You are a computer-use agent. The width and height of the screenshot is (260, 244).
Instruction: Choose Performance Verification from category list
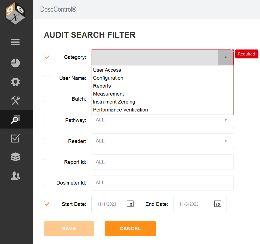[x=121, y=110]
